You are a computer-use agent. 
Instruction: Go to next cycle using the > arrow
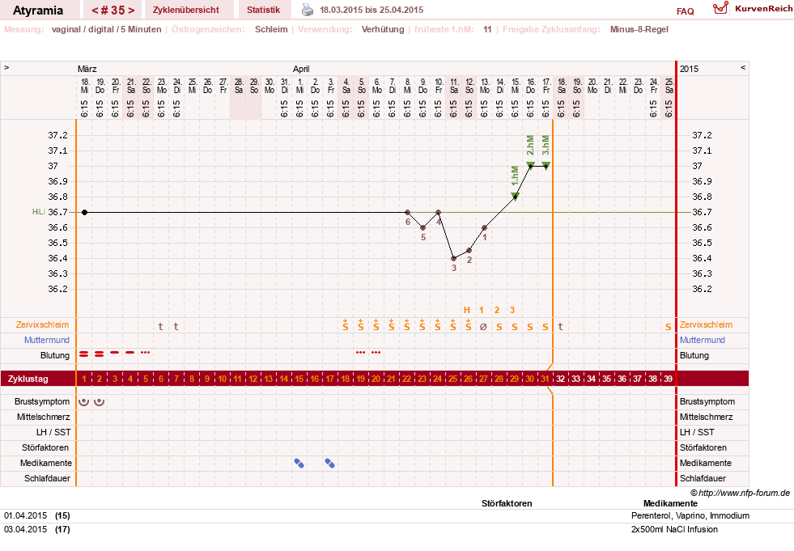click(131, 11)
